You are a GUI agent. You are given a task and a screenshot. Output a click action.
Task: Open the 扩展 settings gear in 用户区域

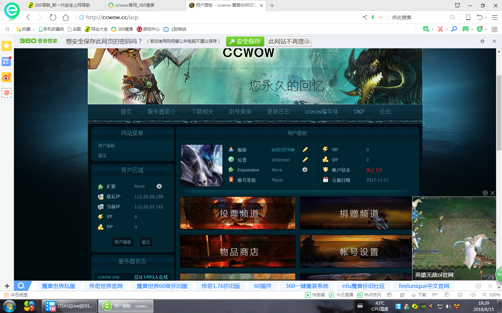[x=159, y=186]
